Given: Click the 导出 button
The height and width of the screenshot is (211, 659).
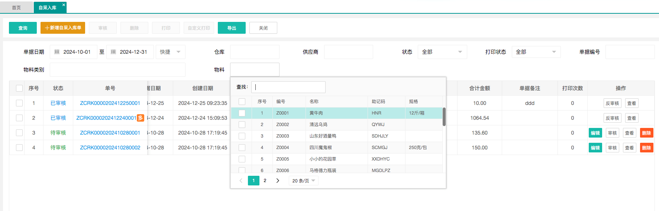Looking at the screenshot, I should pos(232,28).
